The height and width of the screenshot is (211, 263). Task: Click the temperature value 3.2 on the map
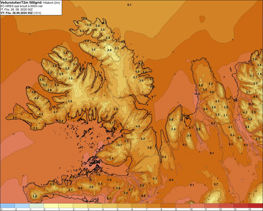click(226, 107)
